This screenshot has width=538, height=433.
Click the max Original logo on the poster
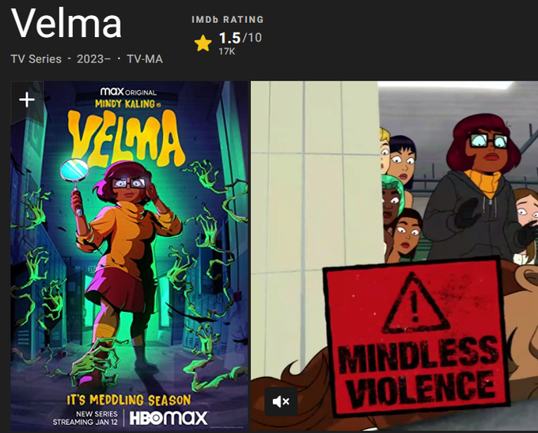(129, 92)
